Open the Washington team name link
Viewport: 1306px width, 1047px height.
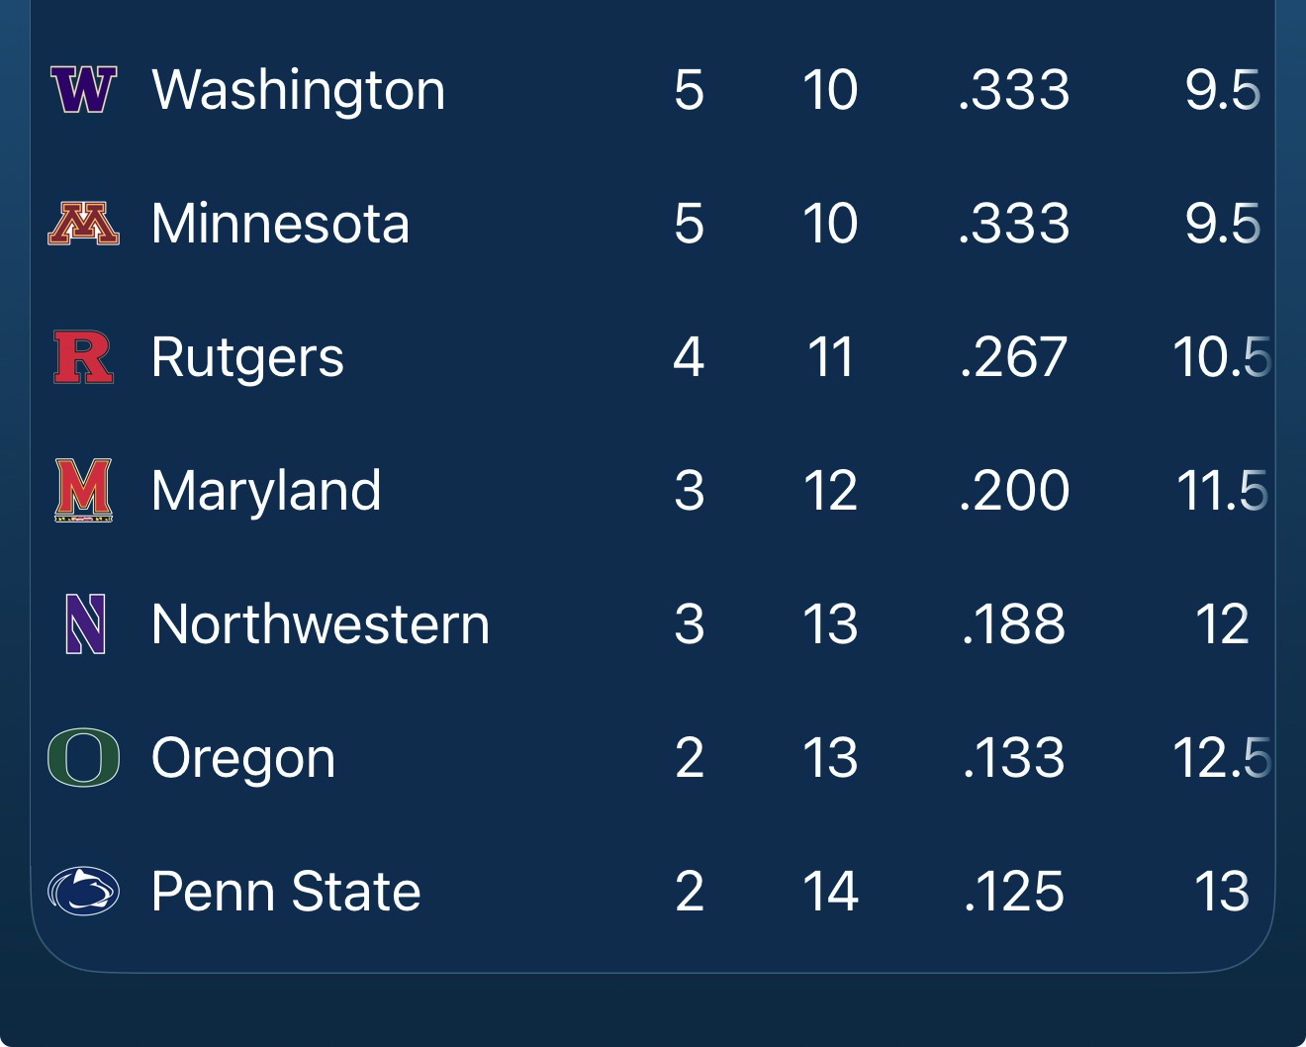tap(298, 90)
